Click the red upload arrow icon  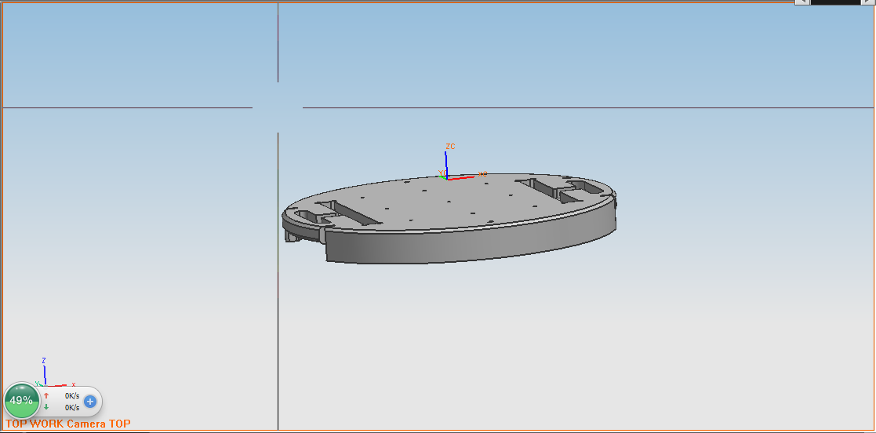[46, 396]
